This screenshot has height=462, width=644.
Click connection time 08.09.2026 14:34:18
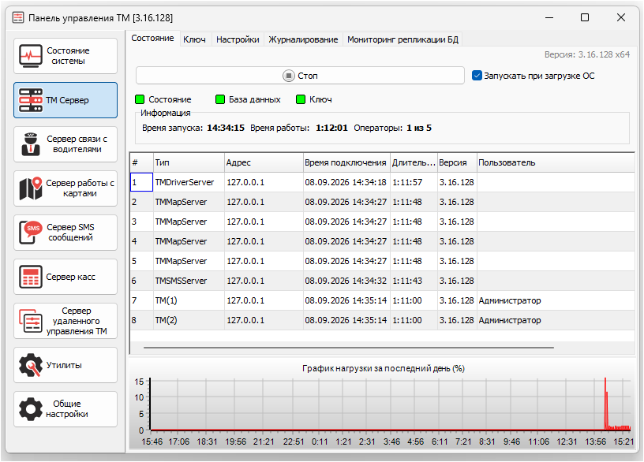[346, 182]
